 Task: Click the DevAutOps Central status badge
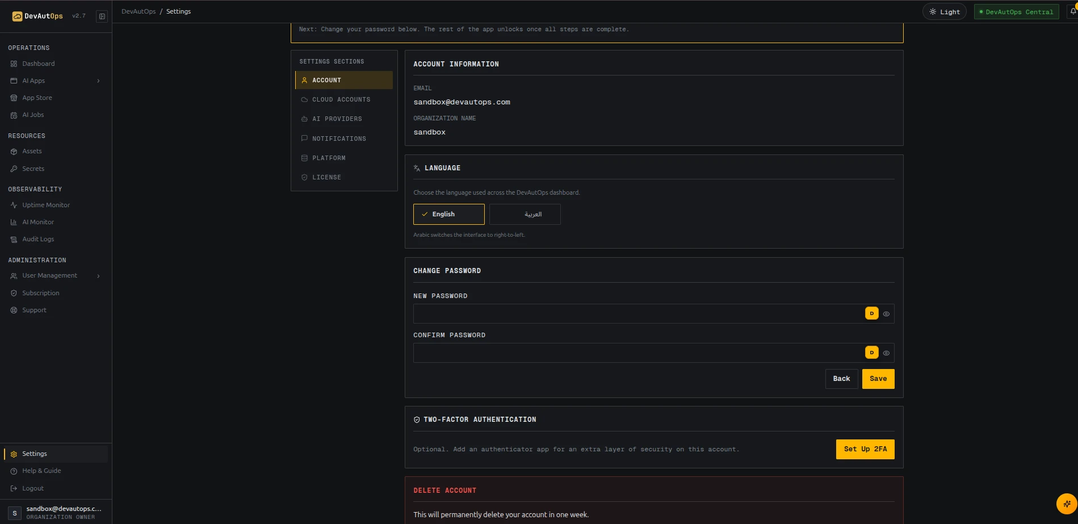[x=1017, y=12]
